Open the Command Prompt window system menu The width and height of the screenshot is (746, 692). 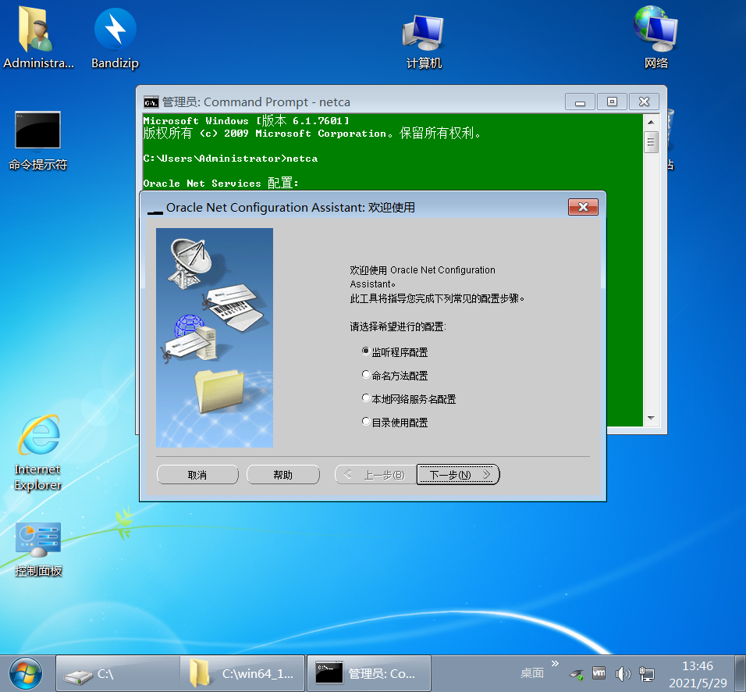(x=151, y=102)
